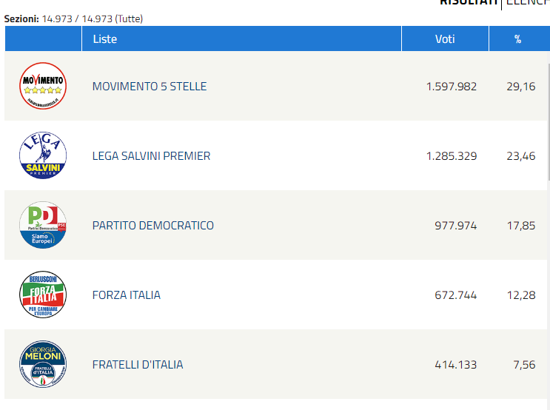Open the FRATELLI D'ITALIA list name
Screen dimensions: 550x410
tap(138, 365)
